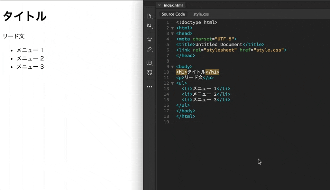
Task: Close the index.html tab
Action: [x=159, y=5]
